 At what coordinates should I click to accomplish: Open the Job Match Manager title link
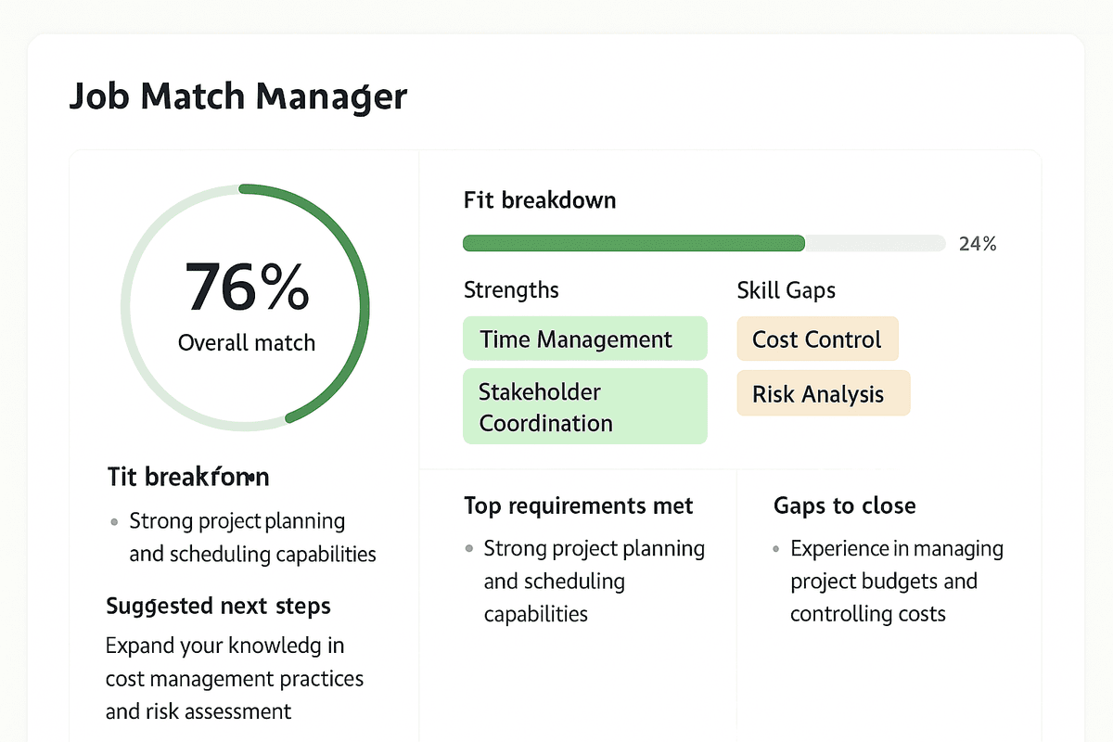point(237,96)
